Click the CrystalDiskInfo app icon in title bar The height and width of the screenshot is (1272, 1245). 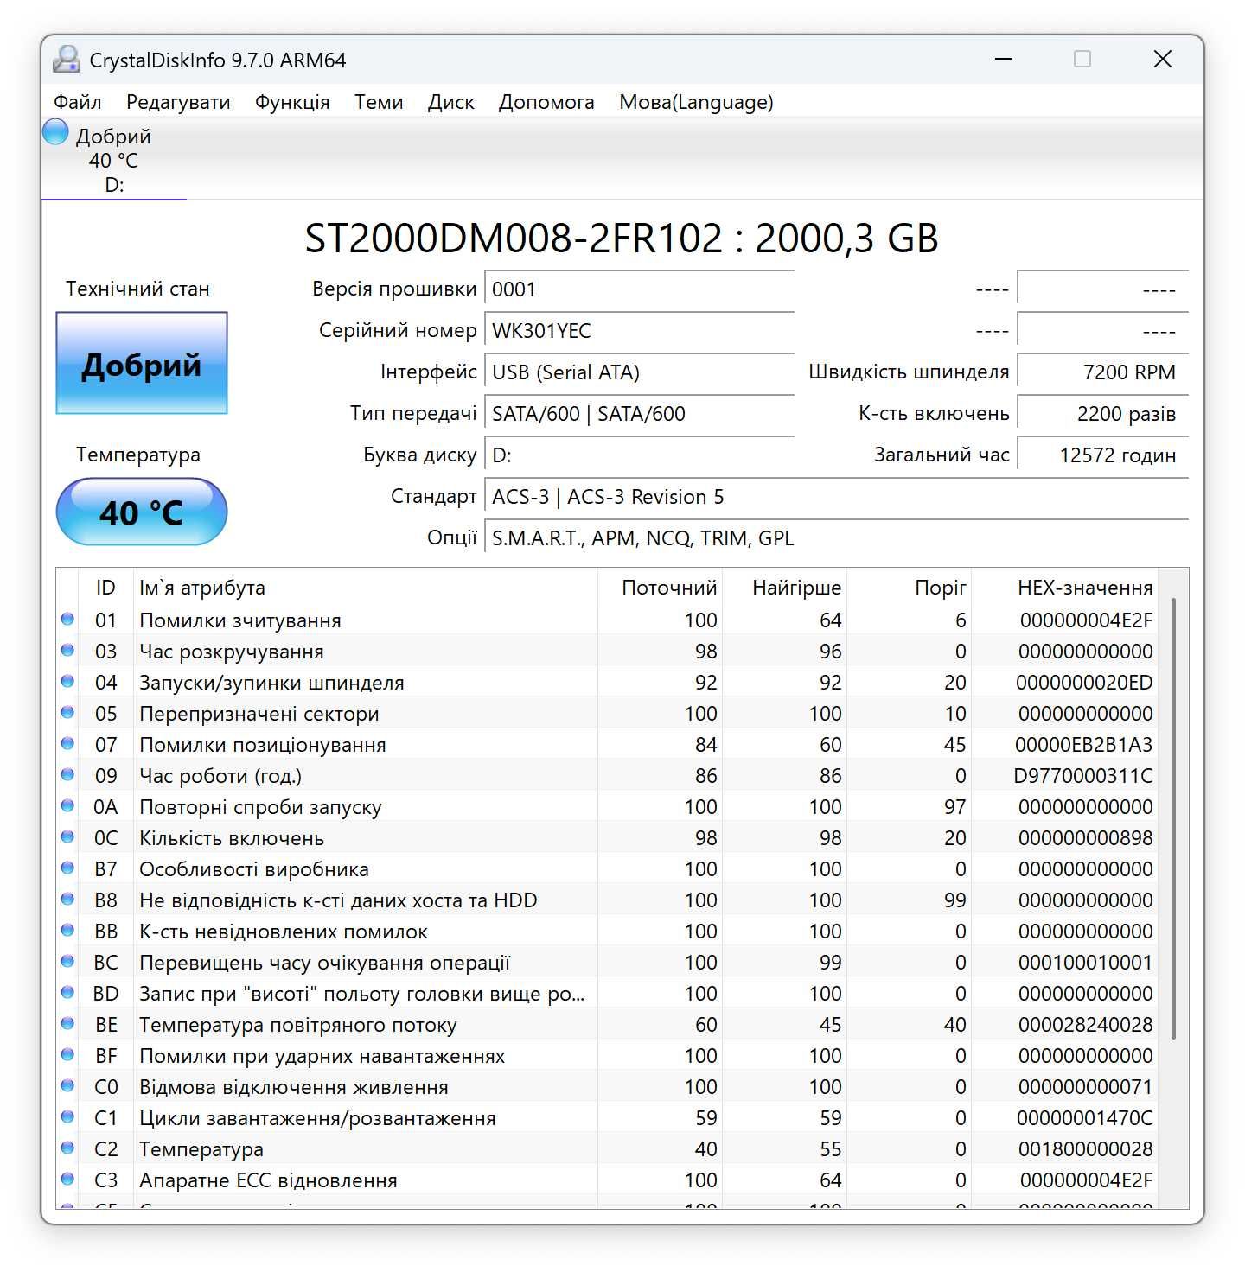coord(66,59)
